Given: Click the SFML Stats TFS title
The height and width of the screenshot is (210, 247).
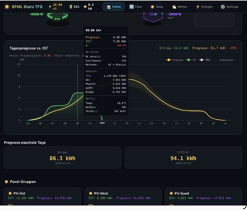Looking at the screenshot, I should pos(27,7).
